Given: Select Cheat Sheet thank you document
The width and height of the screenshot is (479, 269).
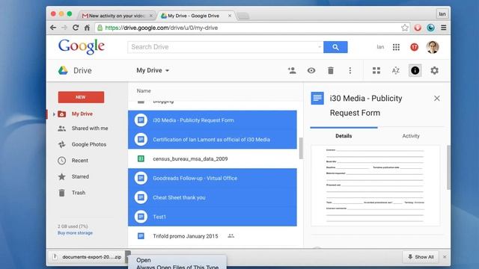Looking at the screenshot, I should tap(213, 197).
